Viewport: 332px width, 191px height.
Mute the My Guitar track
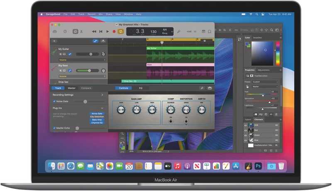tap(60, 54)
